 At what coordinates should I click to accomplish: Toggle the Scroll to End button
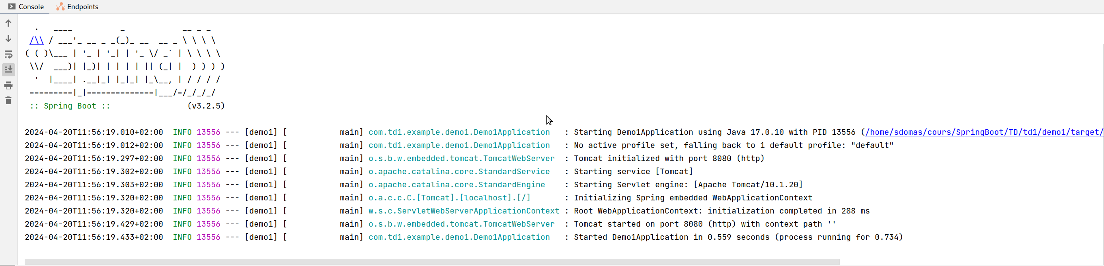click(8, 70)
